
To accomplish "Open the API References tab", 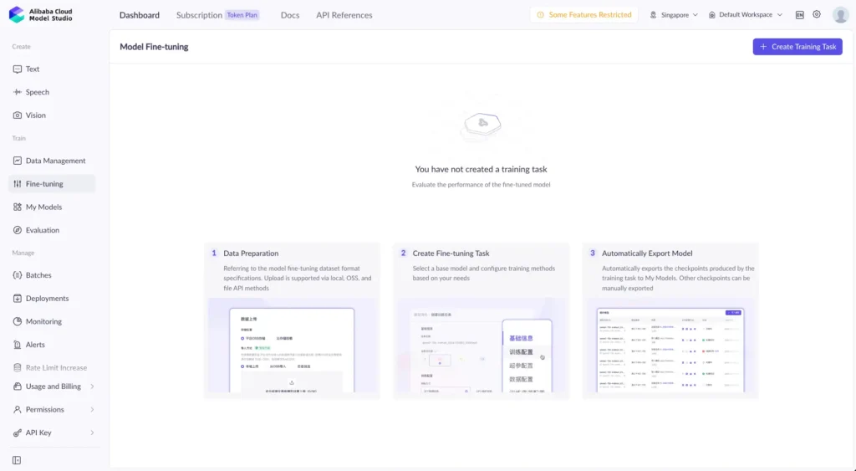I will pyautogui.click(x=344, y=15).
